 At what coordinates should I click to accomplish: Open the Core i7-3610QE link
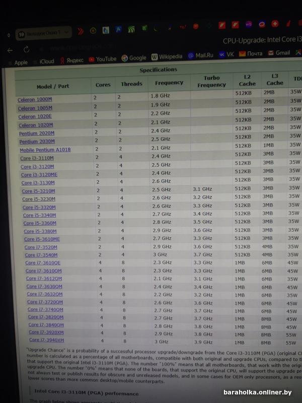[x=43, y=263]
